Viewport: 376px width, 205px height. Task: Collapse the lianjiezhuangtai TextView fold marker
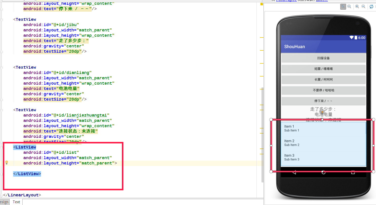click(2, 110)
